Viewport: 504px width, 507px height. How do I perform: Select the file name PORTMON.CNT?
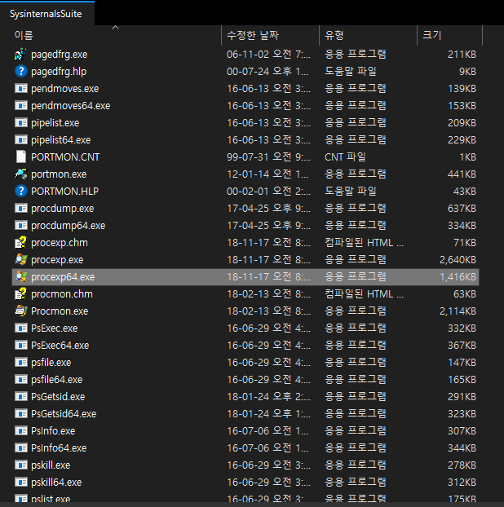coord(65,157)
